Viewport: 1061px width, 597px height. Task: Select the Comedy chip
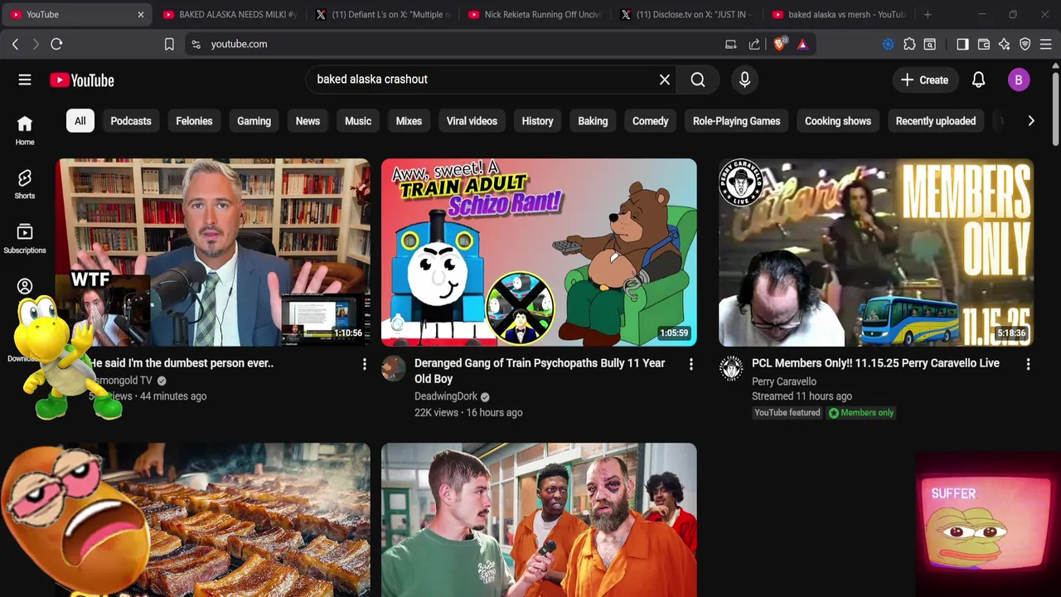[650, 121]
